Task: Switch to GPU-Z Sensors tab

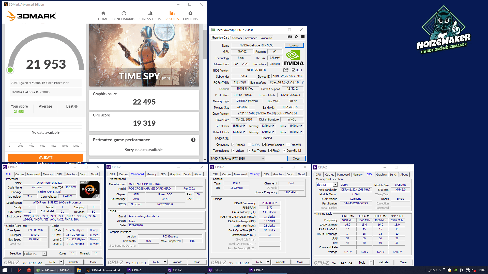Action: click(x=237, y=38)
